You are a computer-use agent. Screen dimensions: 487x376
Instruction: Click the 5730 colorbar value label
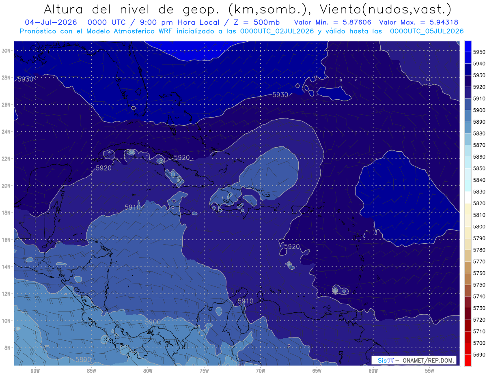point(479,308)
